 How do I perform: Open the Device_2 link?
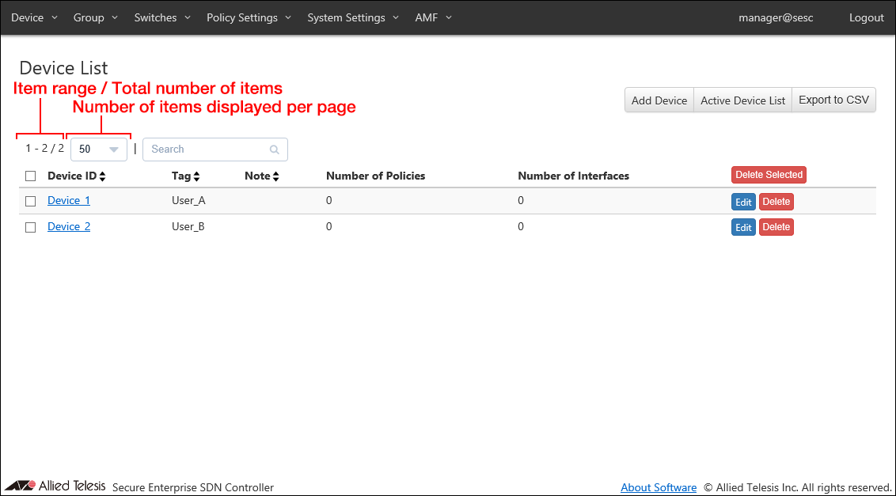[69, 227]
